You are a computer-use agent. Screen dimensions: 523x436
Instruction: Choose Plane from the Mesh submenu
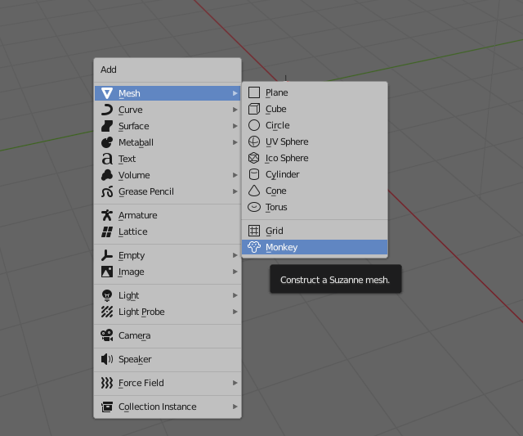(276, 92)
